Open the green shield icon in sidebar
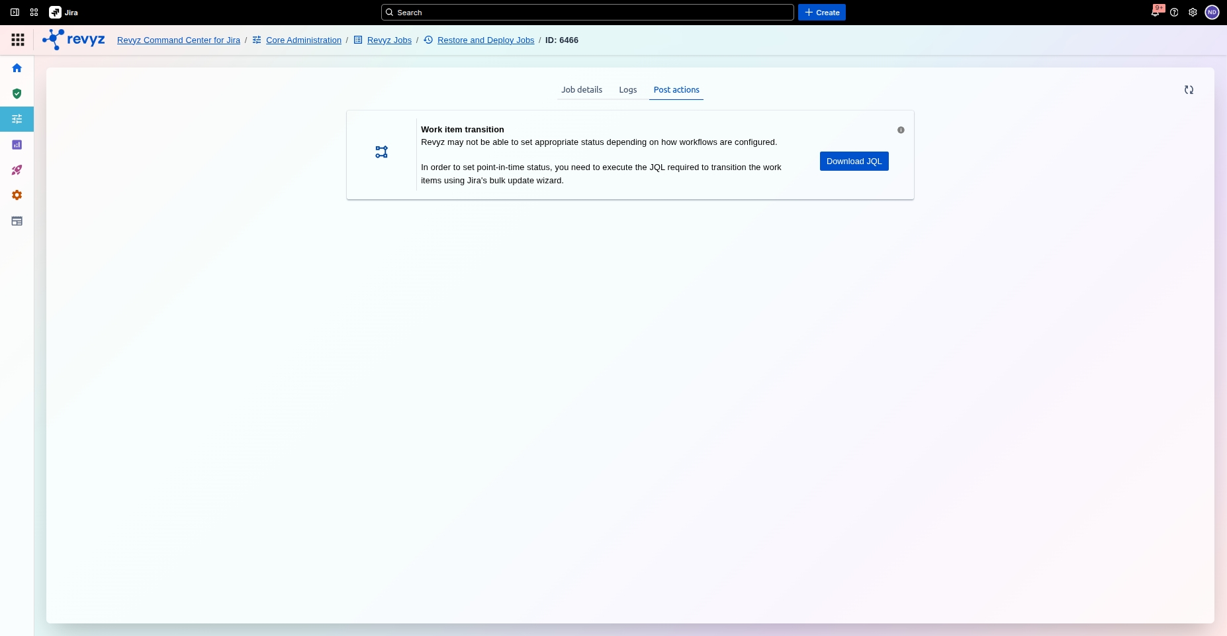1227x636 pixels. pyautogui.click(x=17, y=93)
